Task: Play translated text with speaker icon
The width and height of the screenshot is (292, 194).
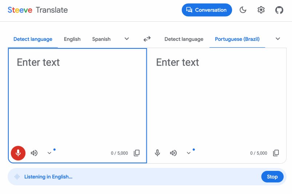Action: click(x=173, y=153)
